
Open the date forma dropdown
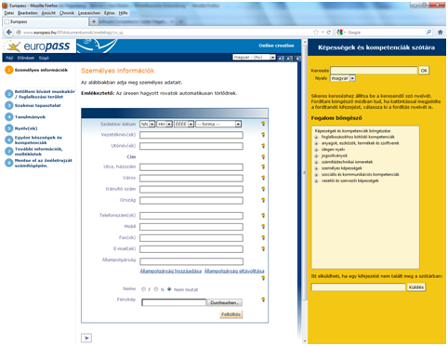coord(218,124)
